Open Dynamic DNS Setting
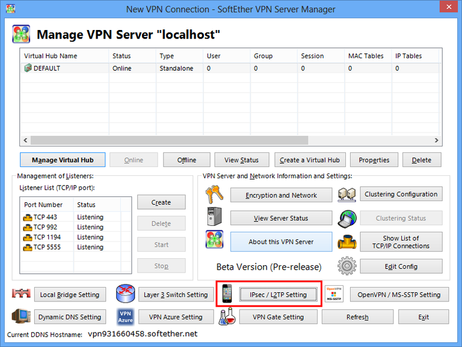 point(70,317)
